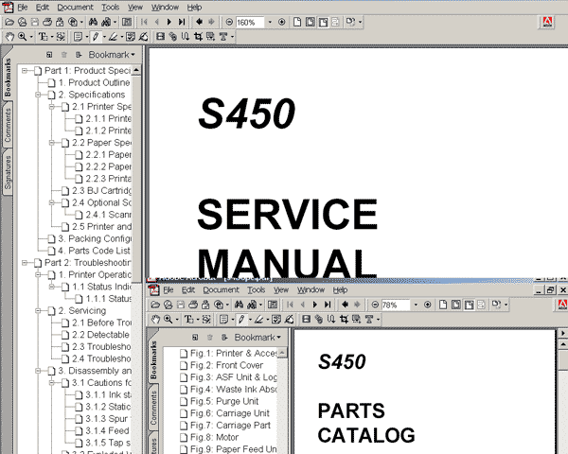Viewport: 568px width, 454px height.
Task: Collapse the '2.2 Paper Spe...' bookmark node
Action: [x=53, y=143]
